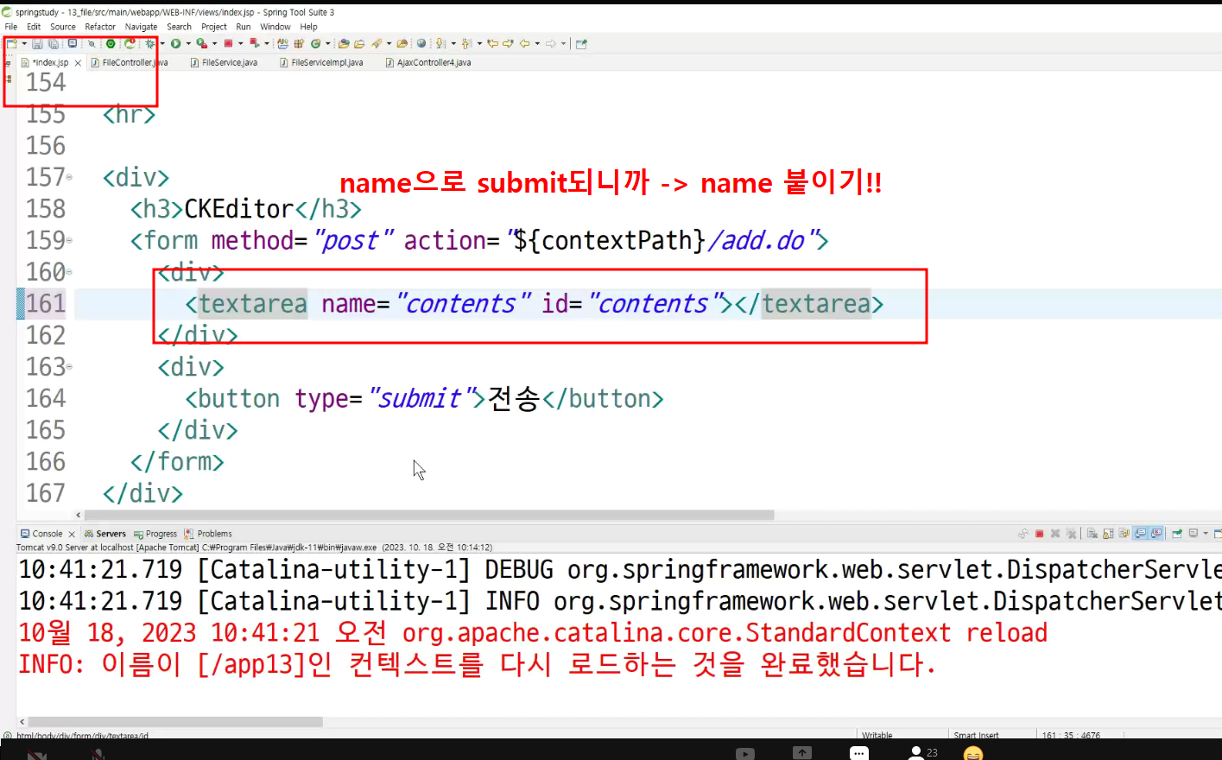Click the Relaunch icon with red badge
The height and width of the screenshot is (760, 1222).
(130, 43)
